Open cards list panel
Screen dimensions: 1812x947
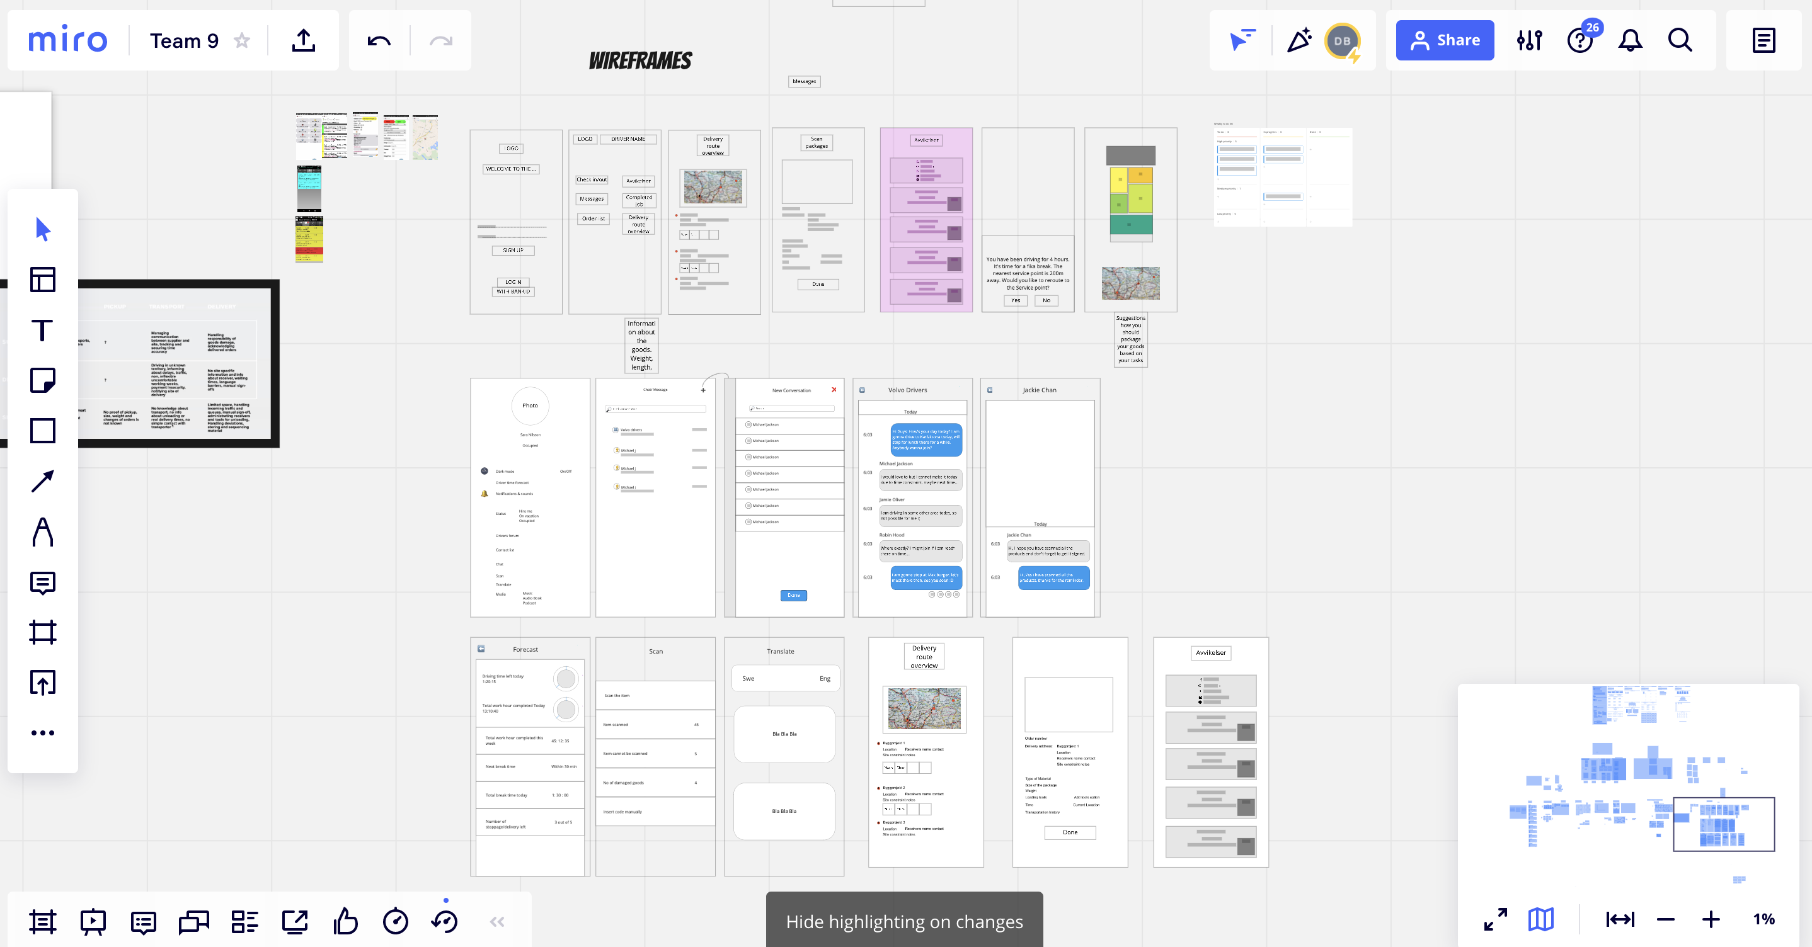click(x=245, y=922)
